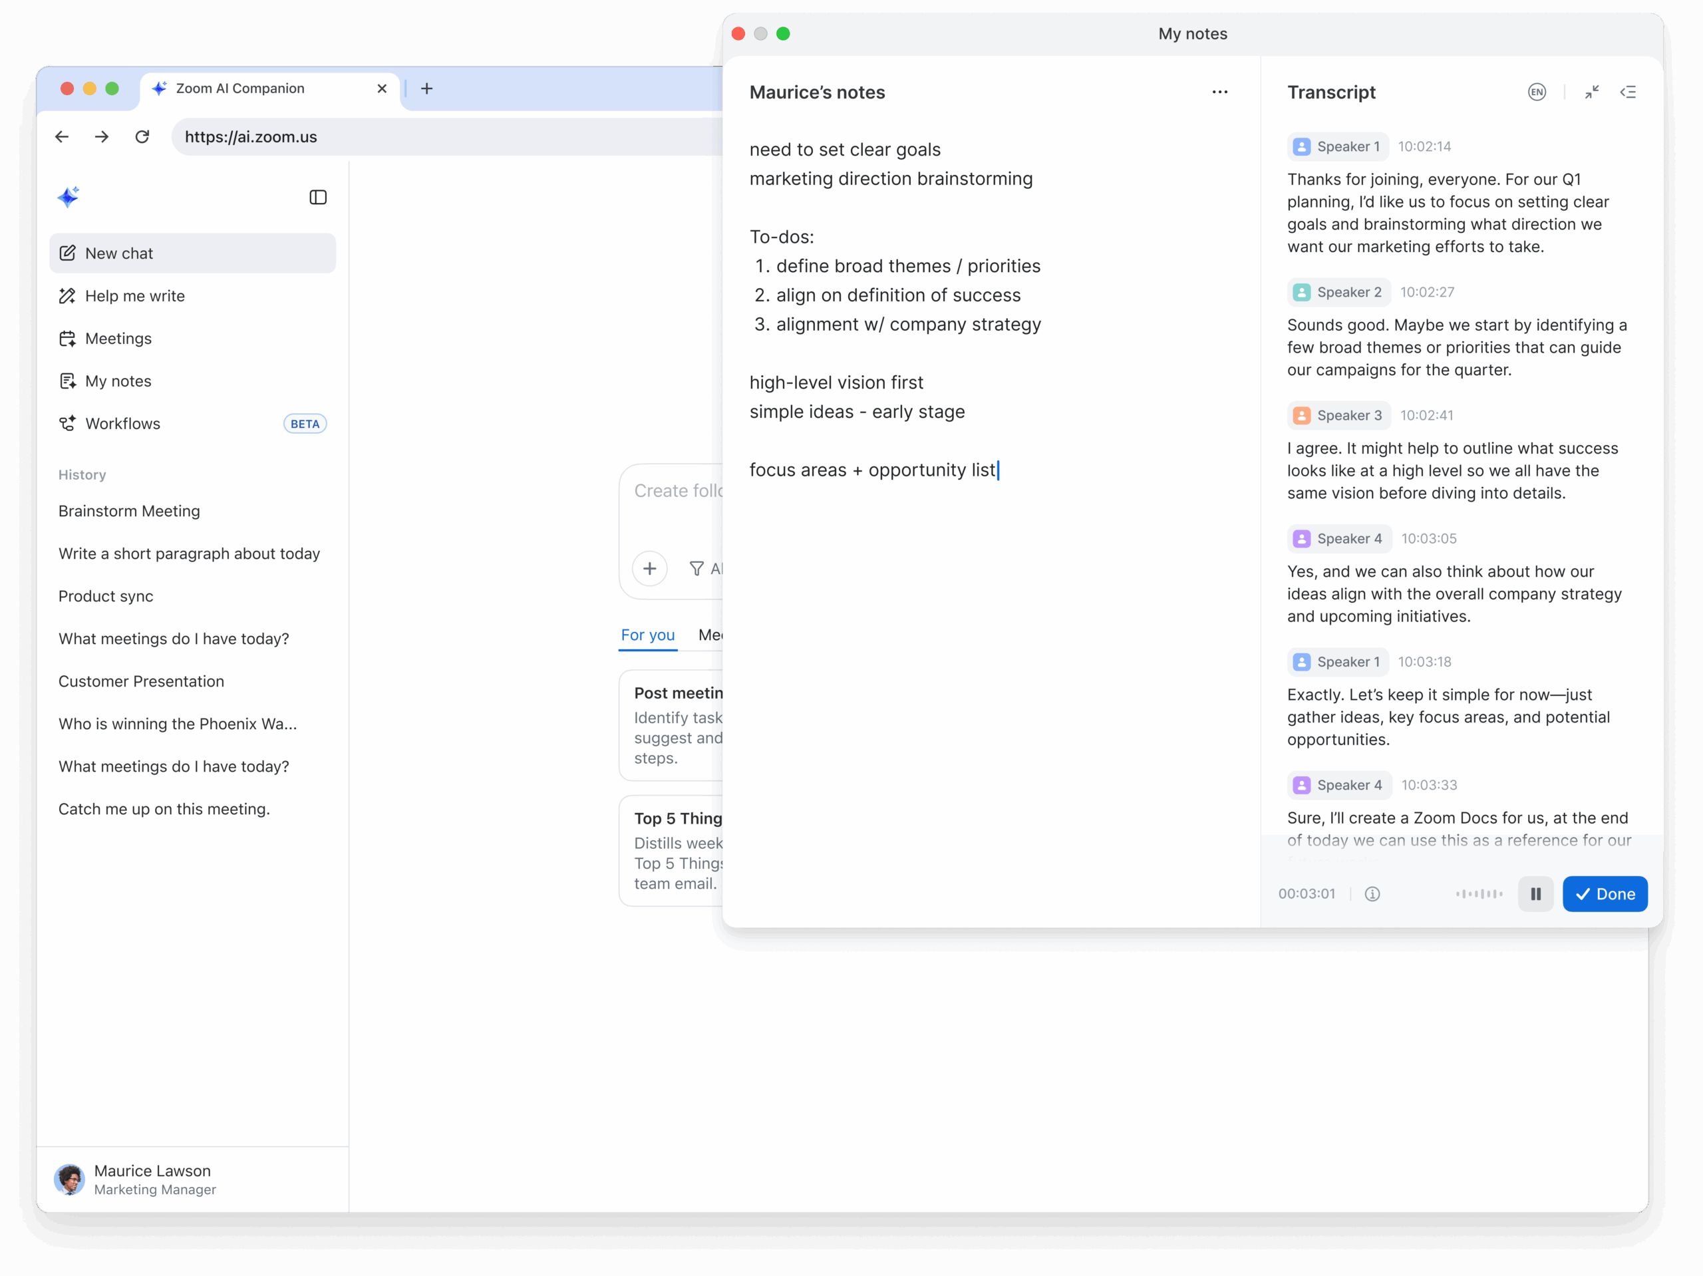Click the Meetings calendar icon
Image resolution: width=1703 pixels, height=1276 pixels.
pos(68,338)
